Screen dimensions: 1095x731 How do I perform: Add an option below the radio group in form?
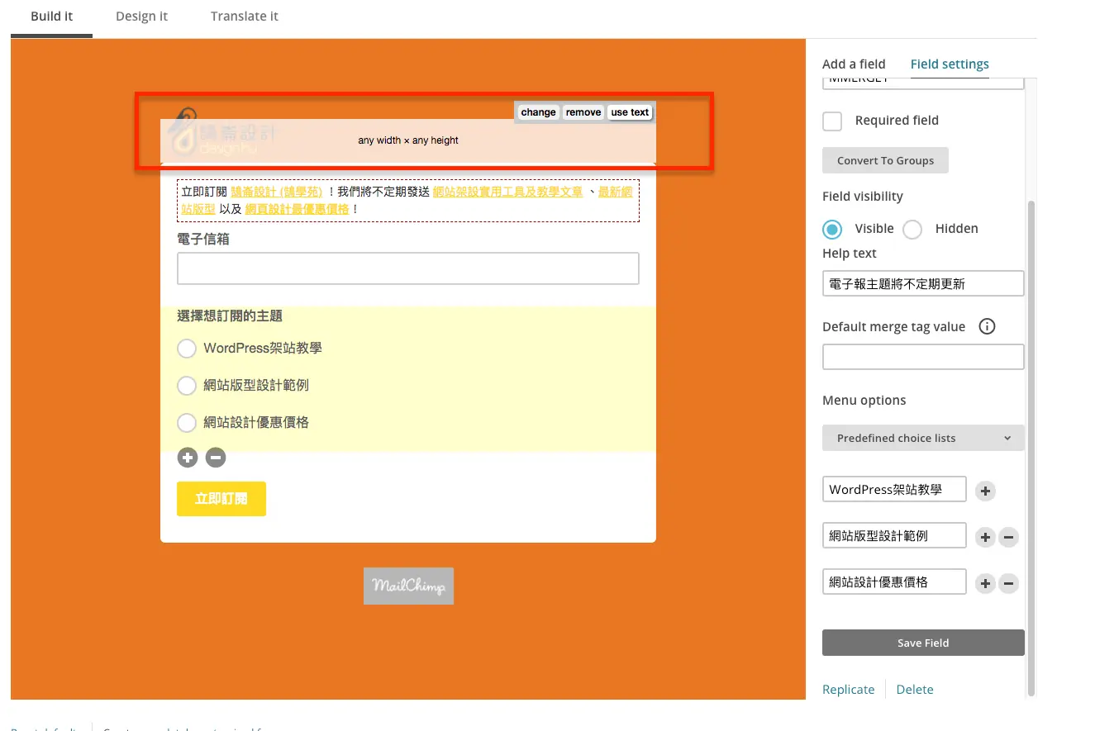coord(188,458)
